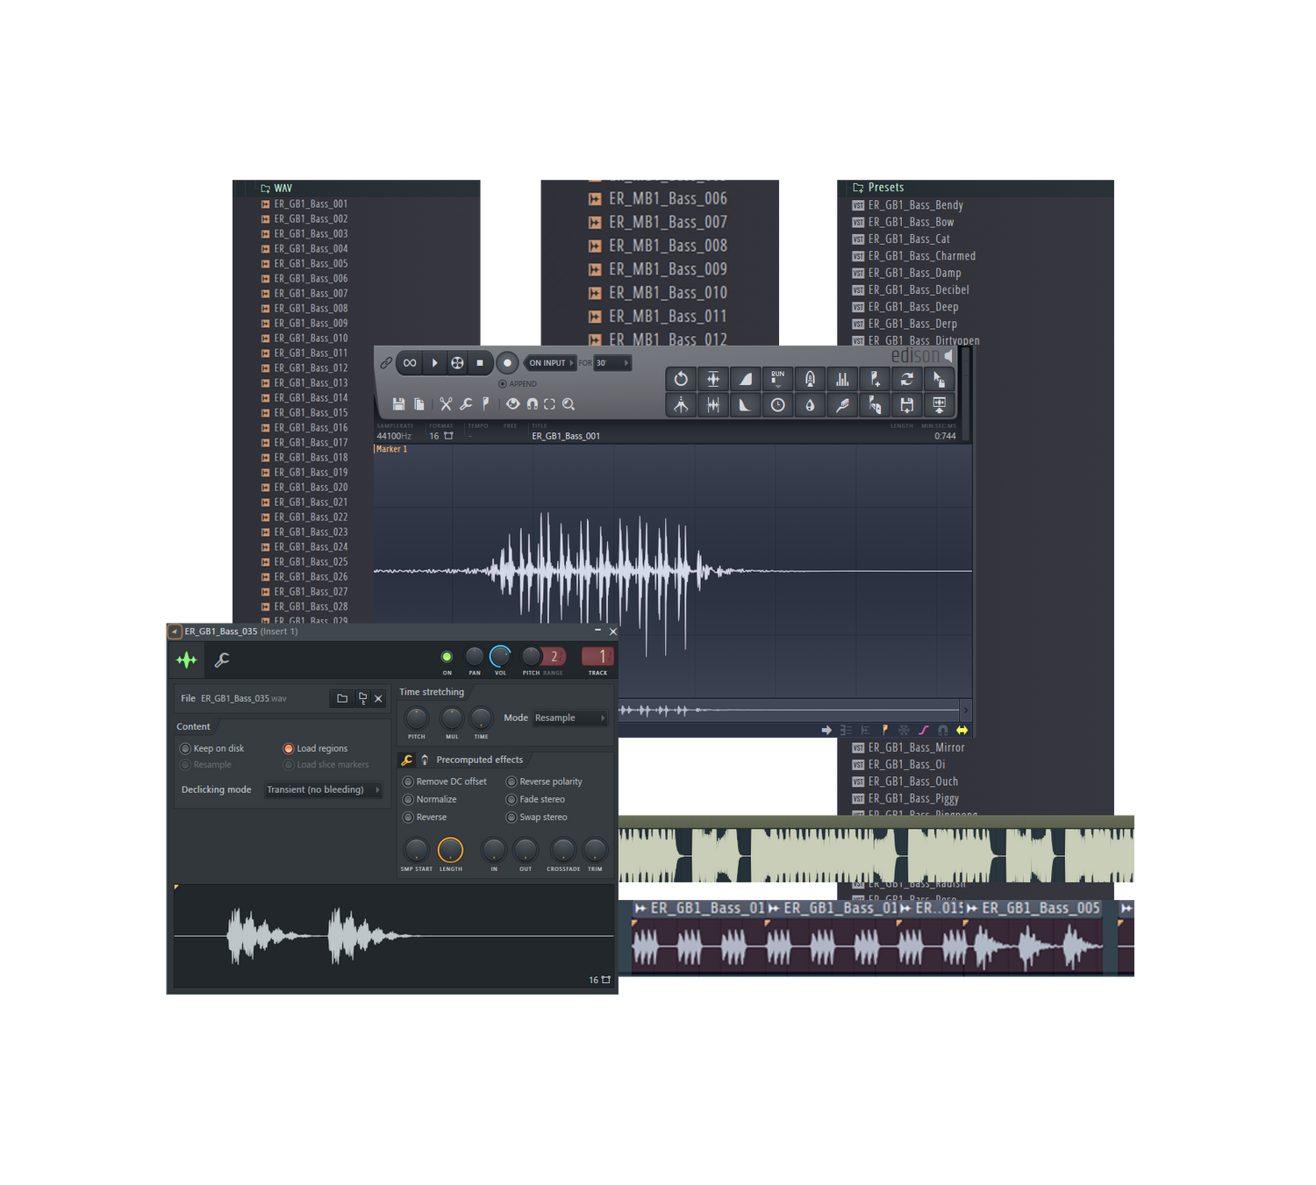Open the Run script tool button
This screenshot has width=1316, height=1185.
777,379
